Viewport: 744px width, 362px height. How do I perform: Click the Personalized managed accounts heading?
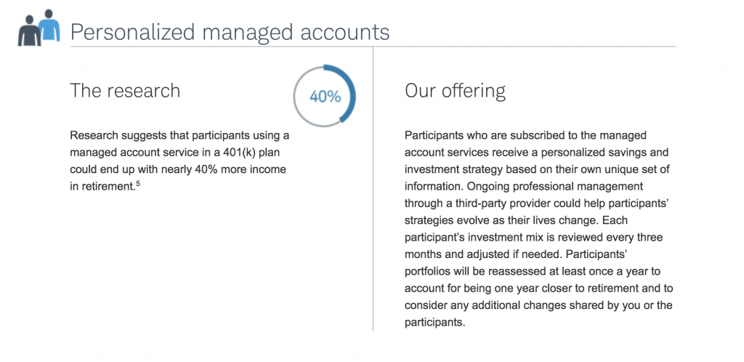click(230, 32)
